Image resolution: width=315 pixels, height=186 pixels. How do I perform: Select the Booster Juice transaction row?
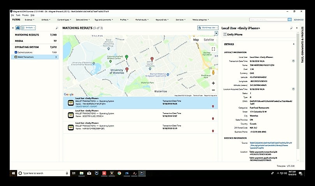point(141,115)
